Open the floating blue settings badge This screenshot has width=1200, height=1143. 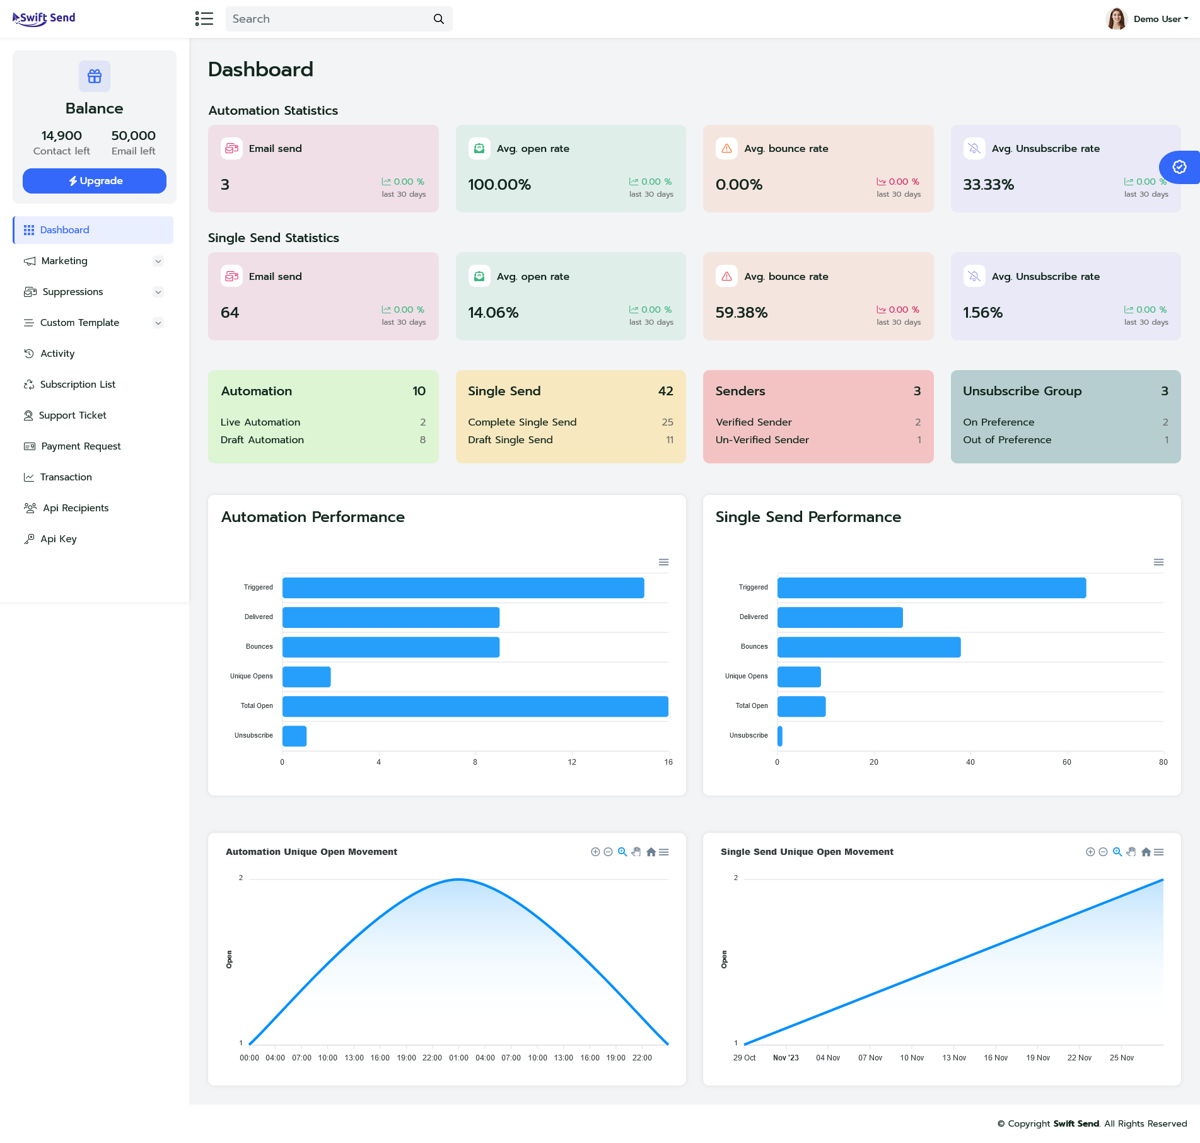1179,167
